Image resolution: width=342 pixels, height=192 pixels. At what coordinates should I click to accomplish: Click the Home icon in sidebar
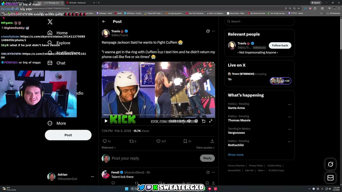(x=50, y=33)
